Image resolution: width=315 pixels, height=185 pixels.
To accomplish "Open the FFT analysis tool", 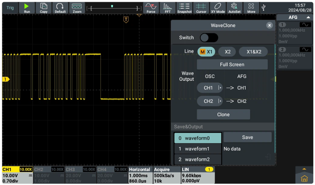I will tap(168, 7).
